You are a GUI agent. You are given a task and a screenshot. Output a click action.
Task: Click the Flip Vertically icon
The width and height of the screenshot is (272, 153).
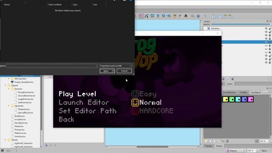point(219,16)
